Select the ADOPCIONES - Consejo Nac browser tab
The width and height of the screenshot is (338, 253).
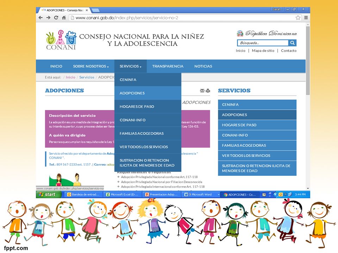(64, 10)
